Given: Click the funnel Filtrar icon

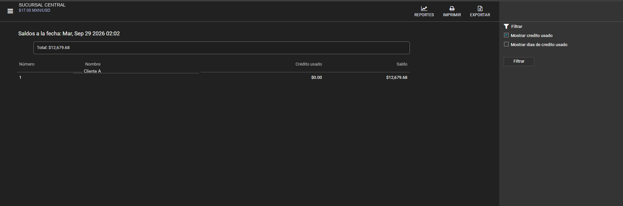Looking at the screenshot, I should click(x=506, y=27).
